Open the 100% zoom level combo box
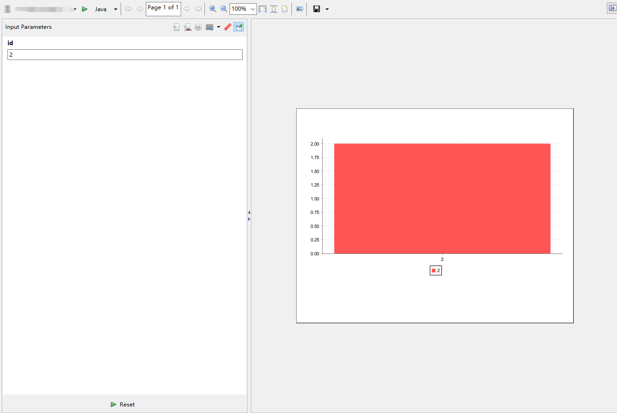Screen dimensions: 617x413 pyautogui.click(x=243, y=9)
